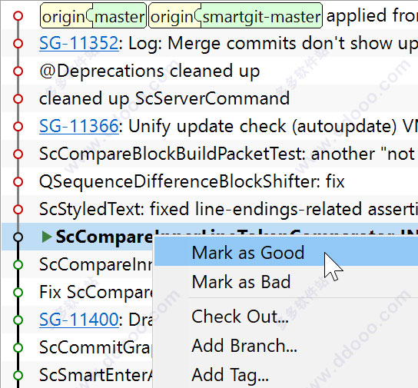Click green commit node beside 'ScCommitGra' row
The image size is (418, 388).
18,348
